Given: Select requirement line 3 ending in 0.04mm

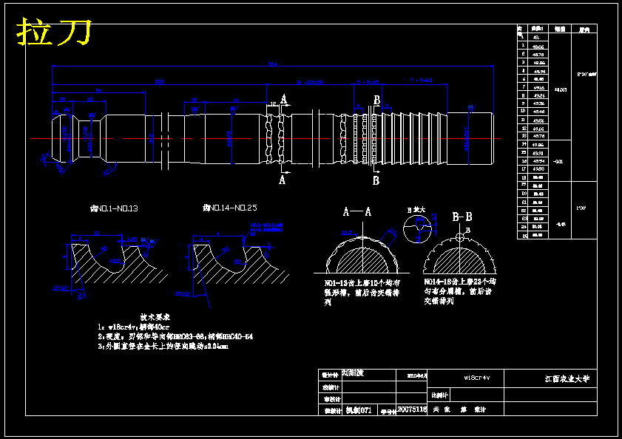Looking at the screenshot, I should (163, 346).
